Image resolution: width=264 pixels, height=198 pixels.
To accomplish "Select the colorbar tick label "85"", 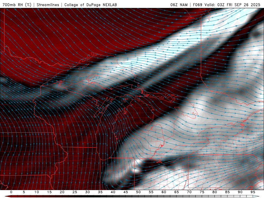I will (227, 192).
